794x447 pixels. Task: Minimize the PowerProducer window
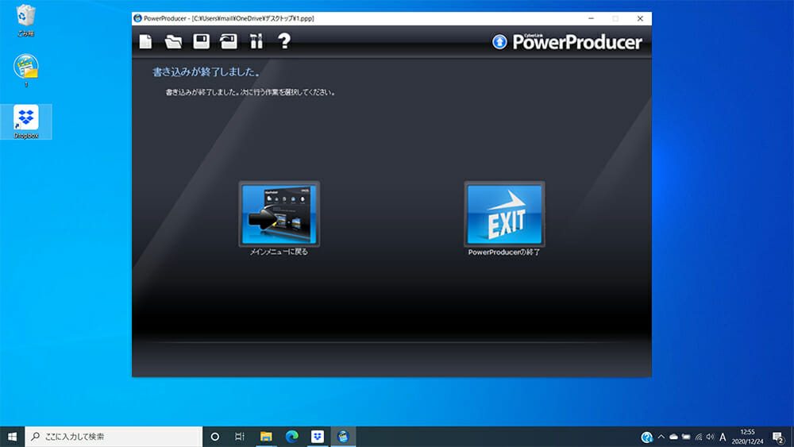pyautogui.click(x=591, y=18)
